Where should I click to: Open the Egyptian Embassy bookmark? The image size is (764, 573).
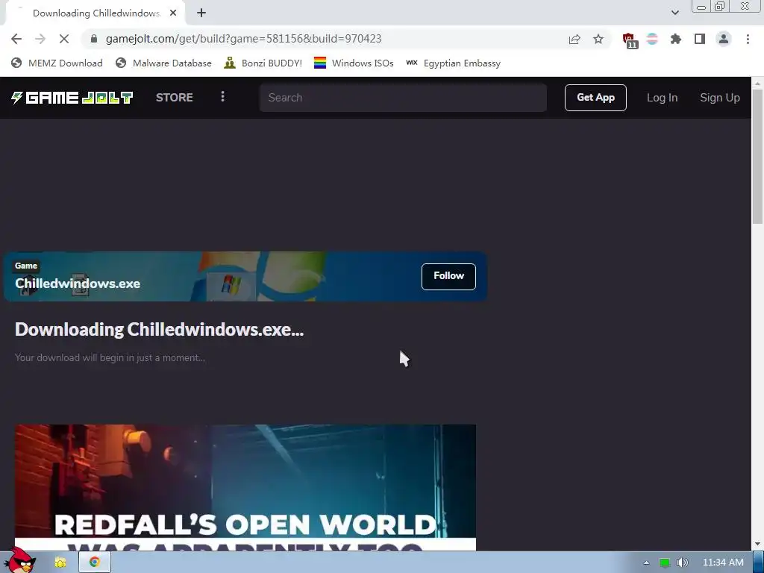click(x=453, y=63)
